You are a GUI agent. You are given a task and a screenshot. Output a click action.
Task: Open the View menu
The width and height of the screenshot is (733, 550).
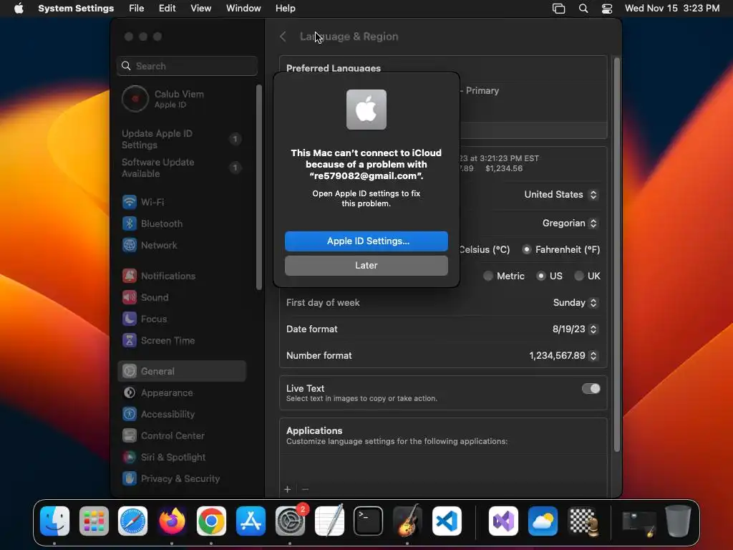pos(200,9)
